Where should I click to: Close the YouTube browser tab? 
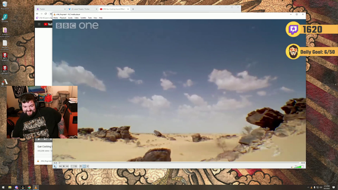click(128, 9)
